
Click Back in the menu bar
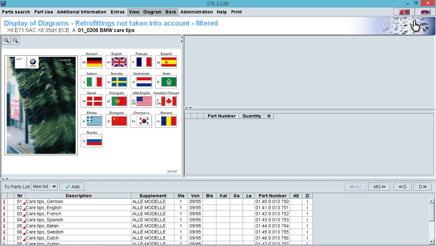(x=171, y=12)
